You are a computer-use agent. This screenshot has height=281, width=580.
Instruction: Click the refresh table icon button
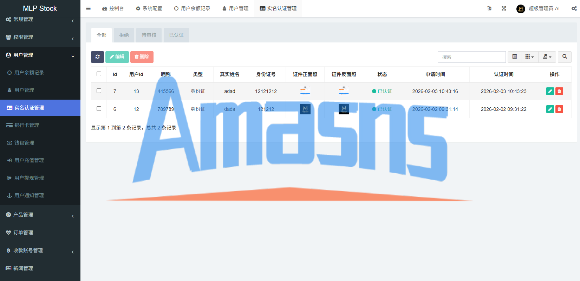[x=97, y=57]
